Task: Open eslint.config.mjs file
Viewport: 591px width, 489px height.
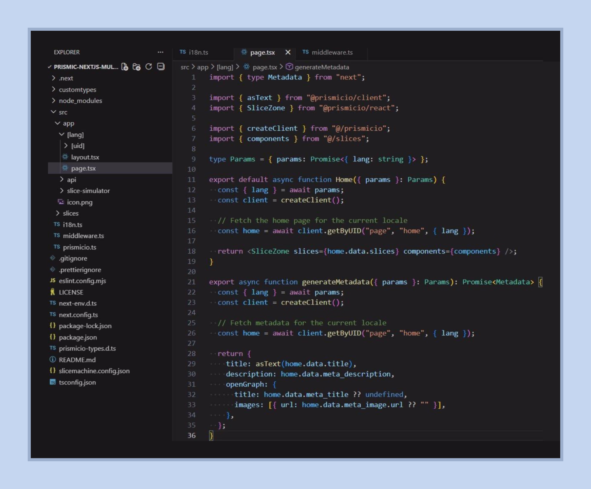Action: [x=82, y=281]
